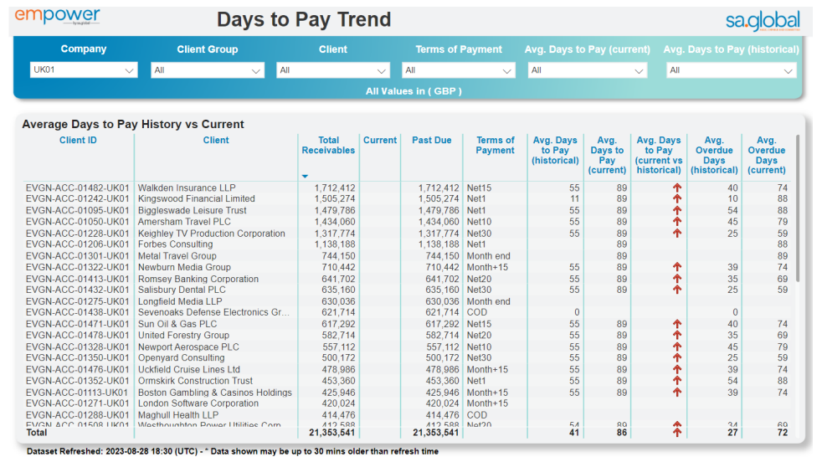Open Avg. Days to Pay (historical) dropdown

click(732, 70)
